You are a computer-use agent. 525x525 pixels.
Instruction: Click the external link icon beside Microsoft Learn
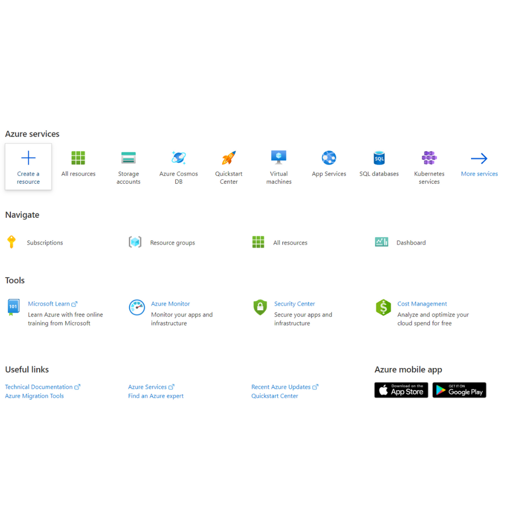click(x=74, y=304)
